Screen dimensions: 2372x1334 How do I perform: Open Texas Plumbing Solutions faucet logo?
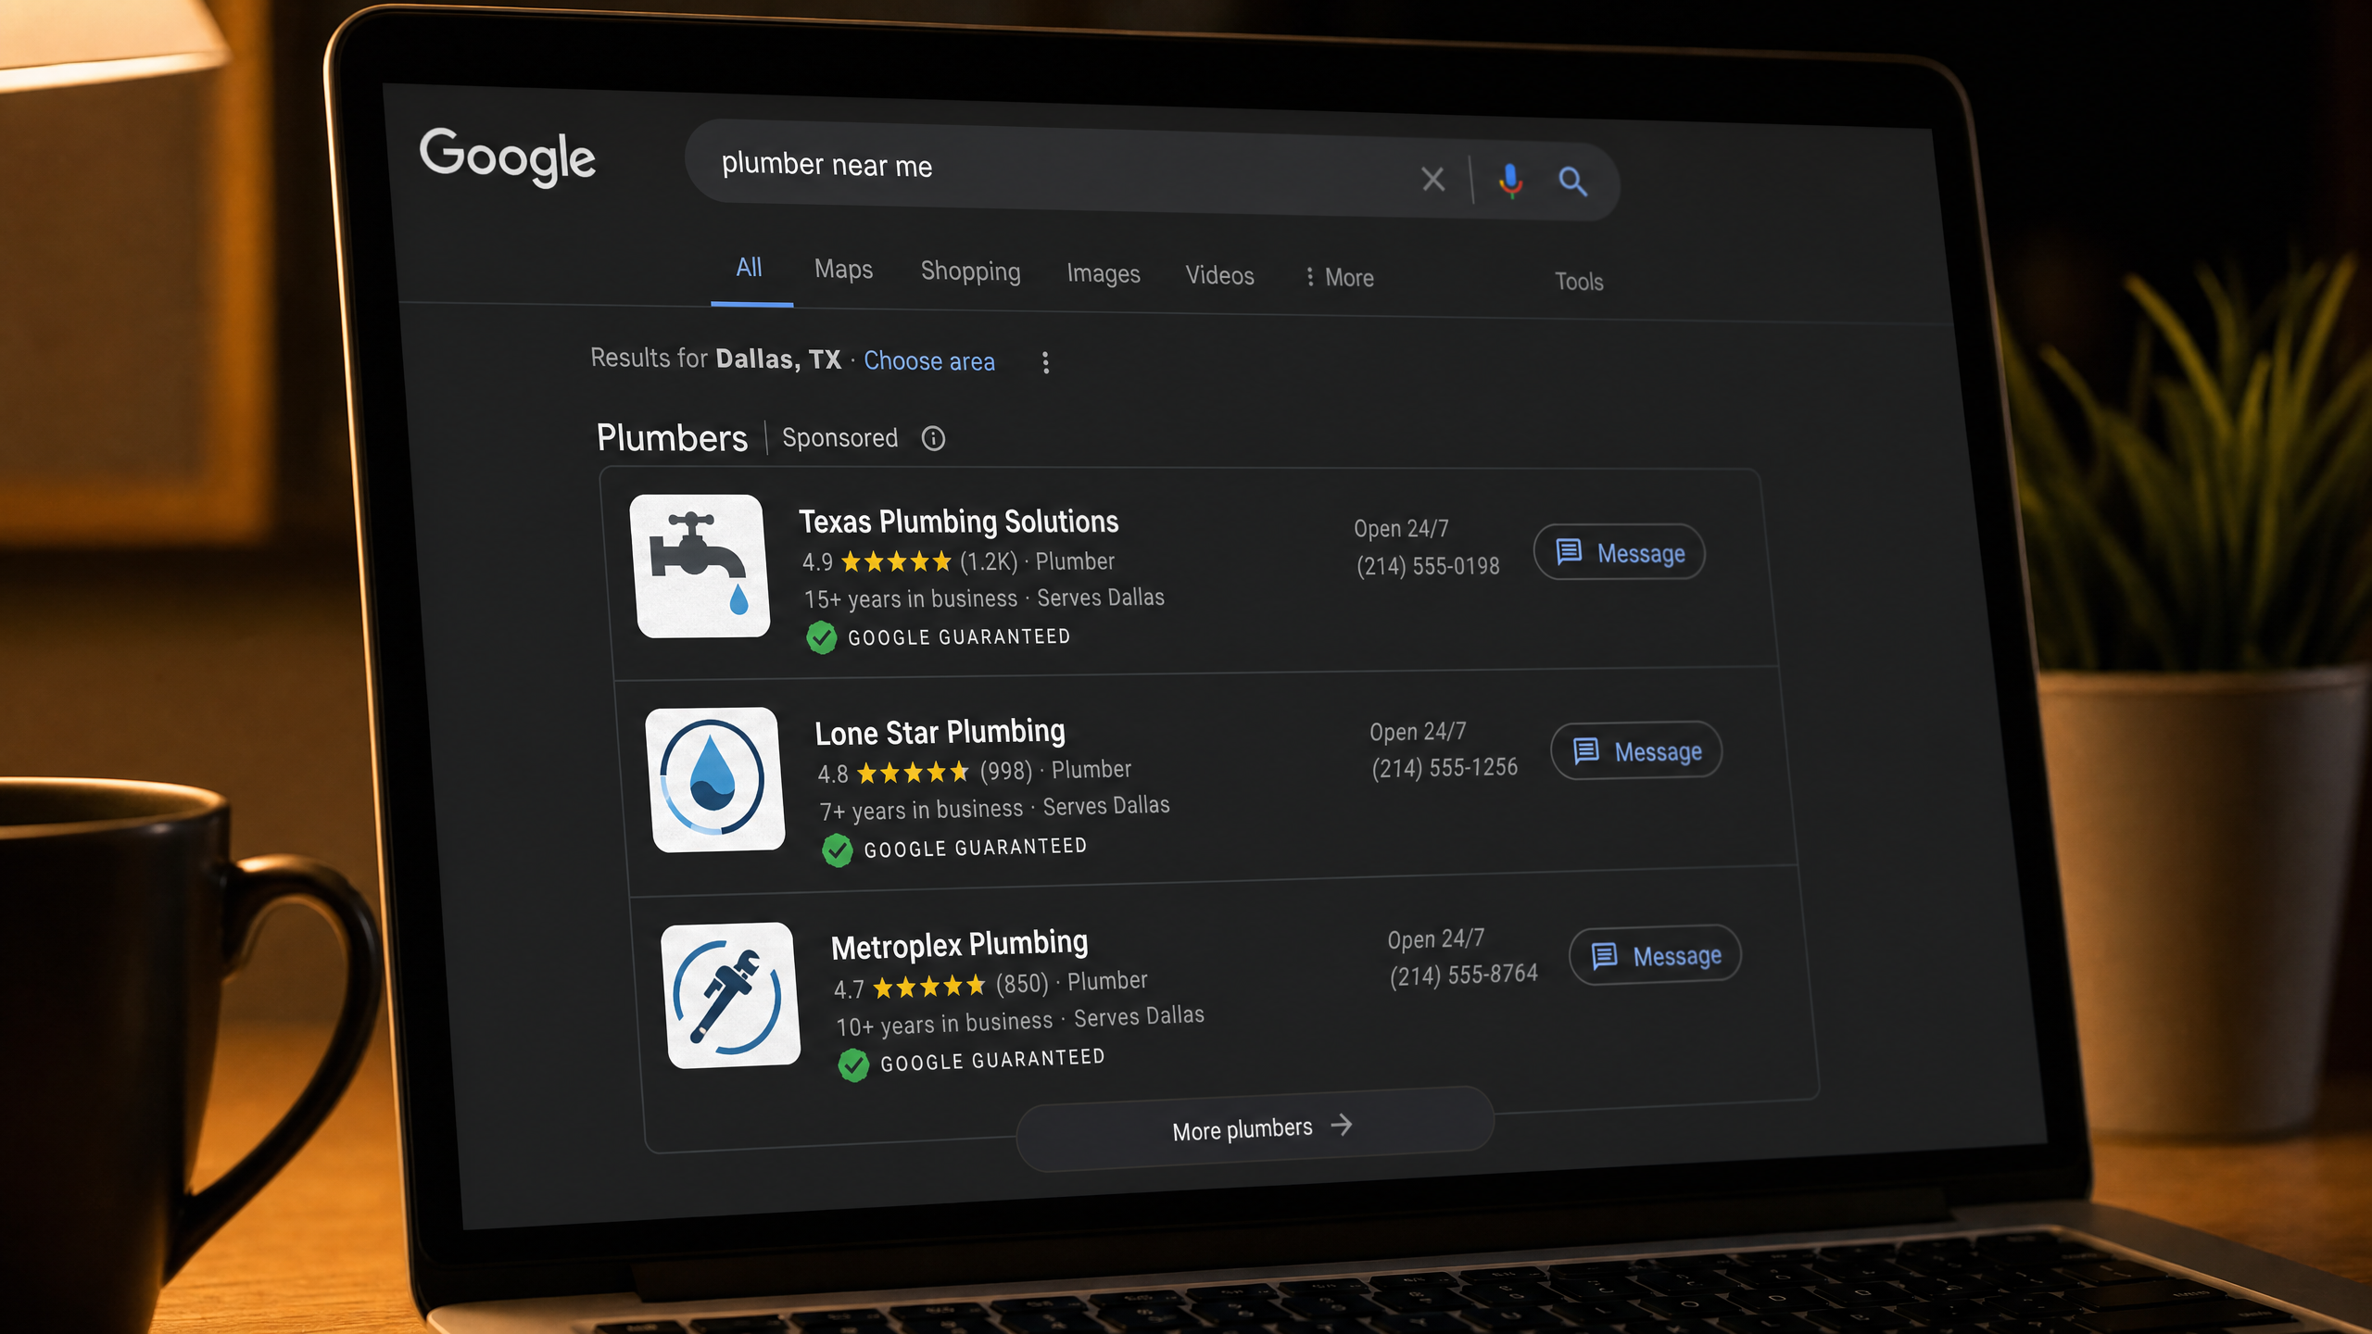(700, 566)
